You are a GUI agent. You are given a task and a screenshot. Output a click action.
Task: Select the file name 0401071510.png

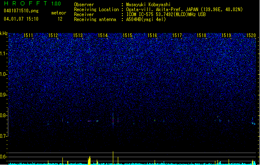click(21, 11)
